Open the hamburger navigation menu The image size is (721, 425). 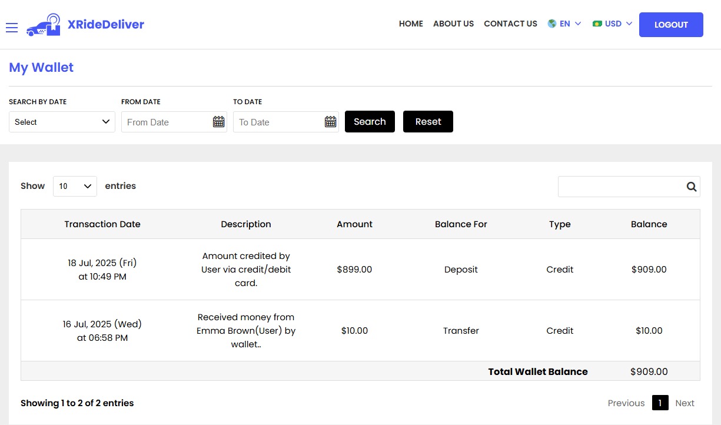pos(11,27)
